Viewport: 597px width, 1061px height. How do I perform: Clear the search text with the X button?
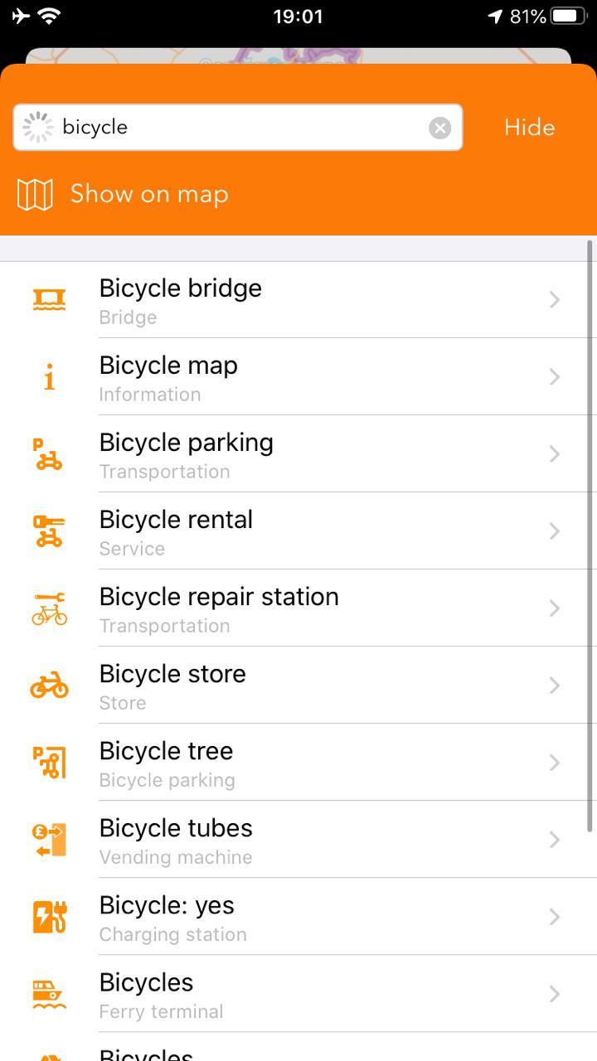439,128
